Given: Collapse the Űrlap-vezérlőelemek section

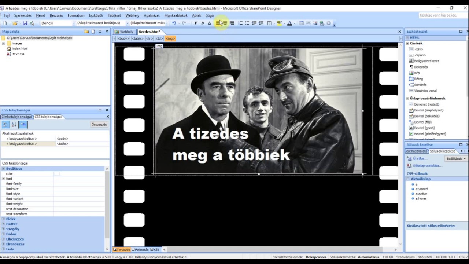Looking at the screenshot, I should click(x=407, y=98).
